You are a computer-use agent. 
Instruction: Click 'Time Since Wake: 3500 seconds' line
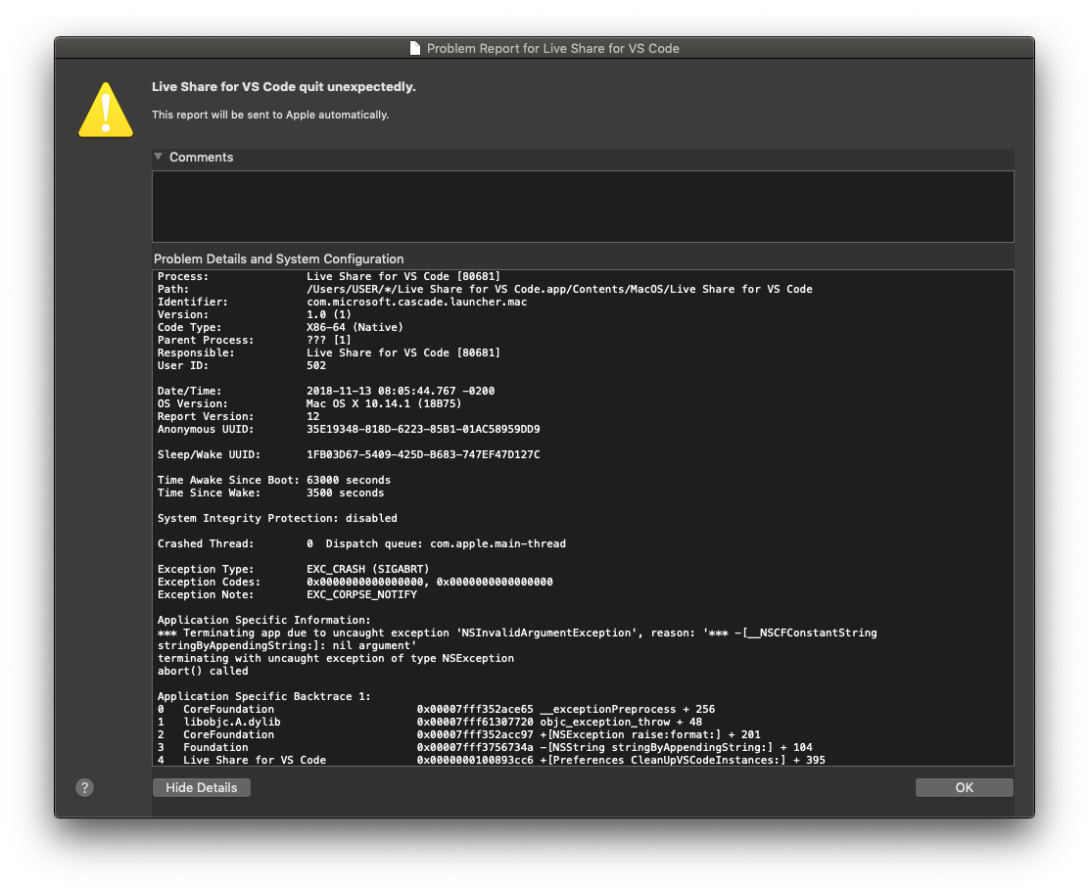click(x=270, y=492)
